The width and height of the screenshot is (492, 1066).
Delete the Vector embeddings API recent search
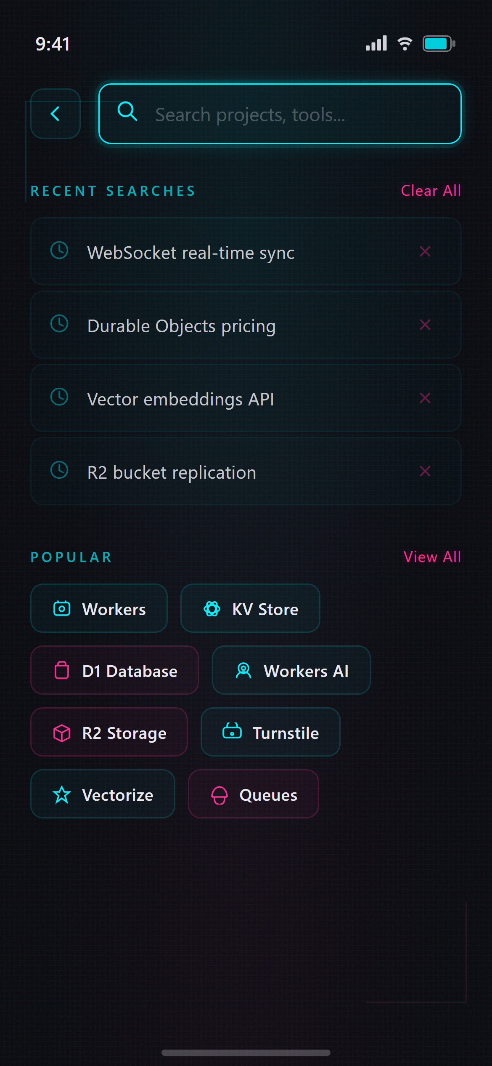(x=425, y=398)
